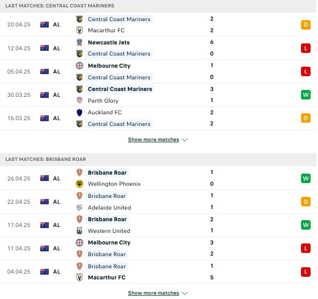
Task: Select the 17.04.25 match date
Action: [x=19, y=225]
